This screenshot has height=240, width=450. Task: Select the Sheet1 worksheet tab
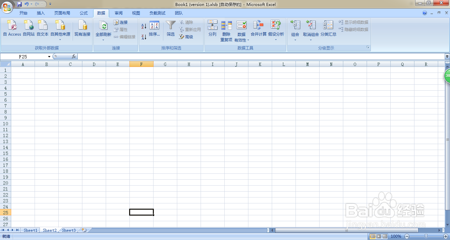tap(30, 230)
